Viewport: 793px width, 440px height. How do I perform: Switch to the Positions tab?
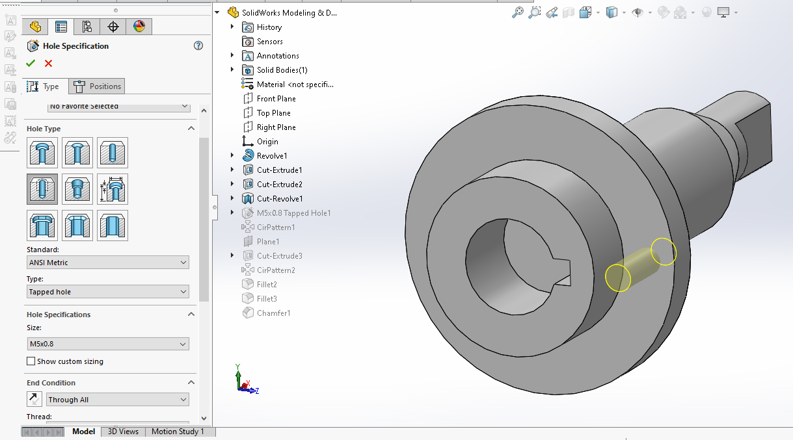click(98, 86)
